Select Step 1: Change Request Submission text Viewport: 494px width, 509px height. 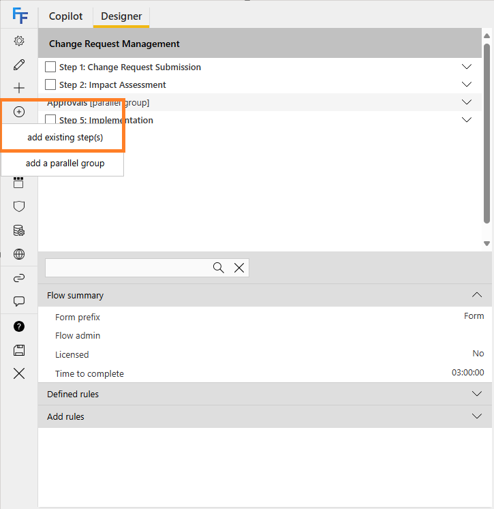130,67
